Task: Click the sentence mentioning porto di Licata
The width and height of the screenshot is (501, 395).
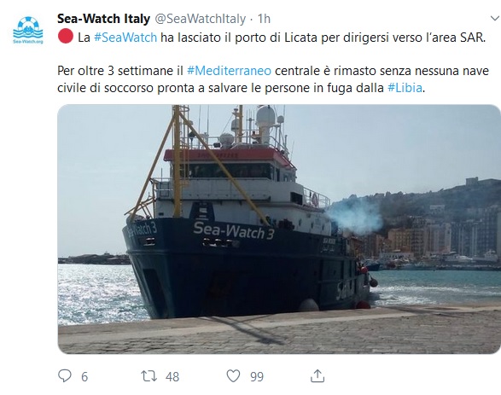Action: (282, 38)
